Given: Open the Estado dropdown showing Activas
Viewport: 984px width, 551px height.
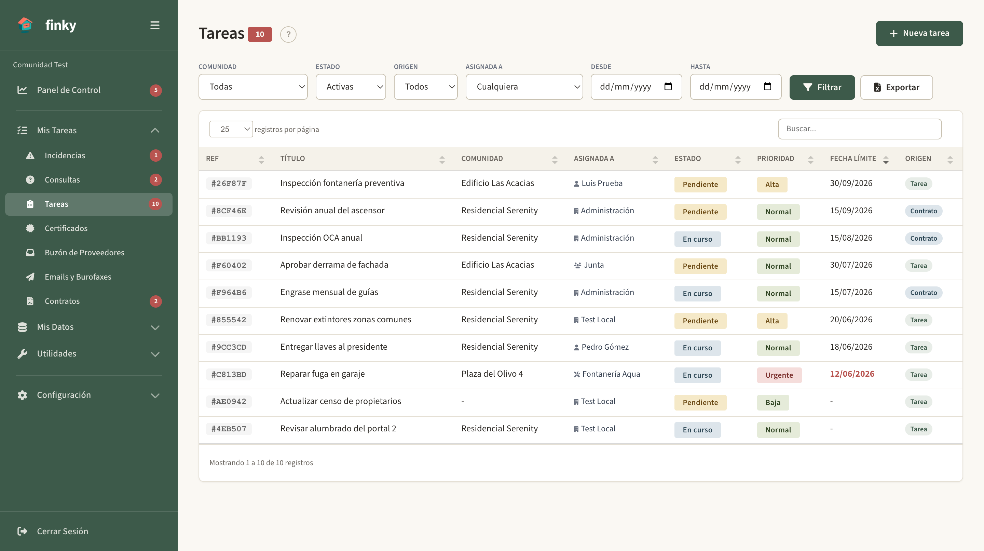Looking at the screenshot, I should (351, 87).
